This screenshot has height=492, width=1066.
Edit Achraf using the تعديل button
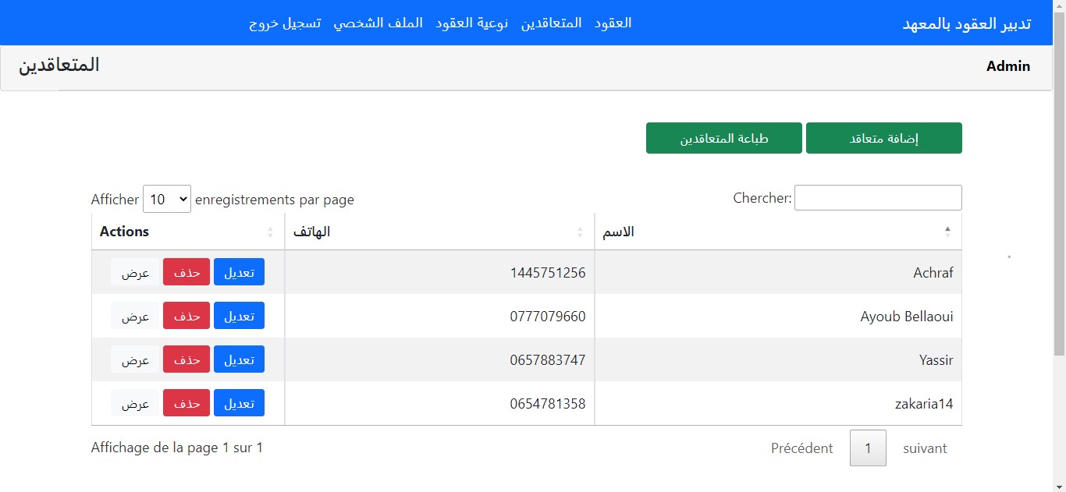pos(239,272)
